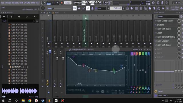This screenshot has width=183, height=103.
Task: Toggle Insert 1 track mute LED
Action: pyautogui.click(x=56, y=44)
